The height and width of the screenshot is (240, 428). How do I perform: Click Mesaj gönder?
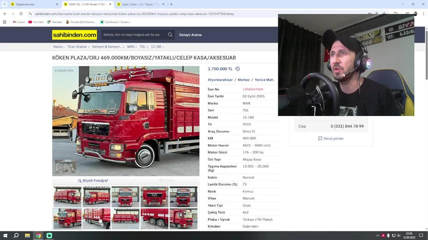click(331, 138)
